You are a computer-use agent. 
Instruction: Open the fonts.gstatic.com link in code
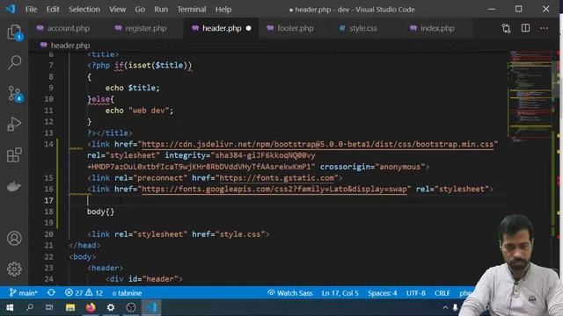(x=277, y=178)
